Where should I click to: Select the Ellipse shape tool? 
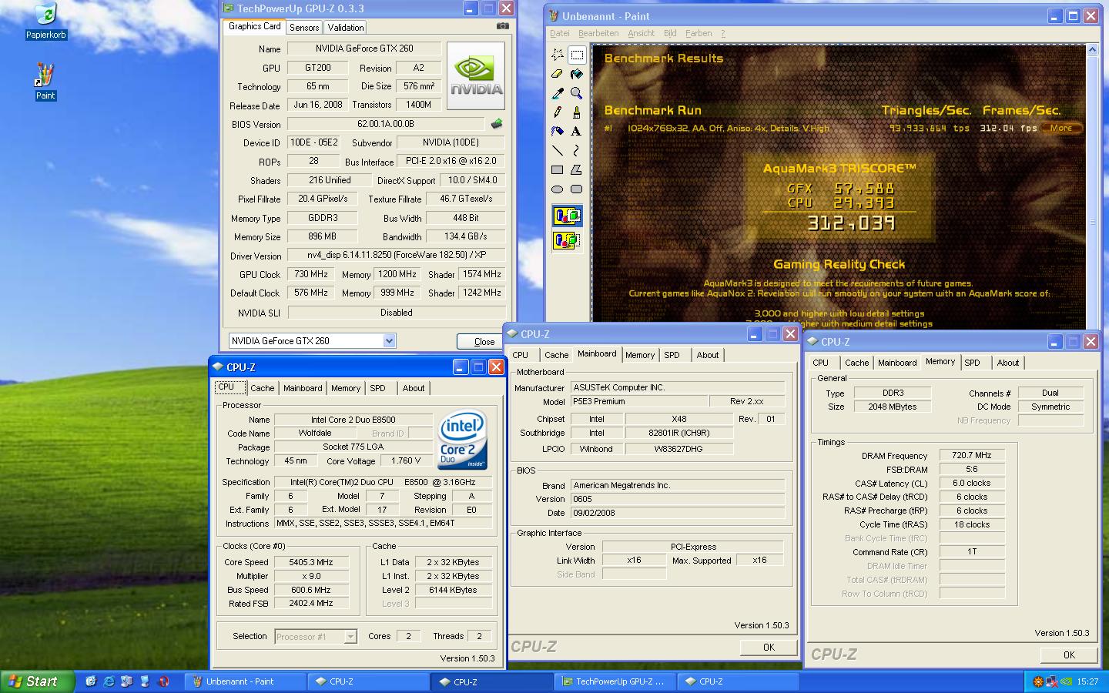pyautogui.click(x=558, y=189)
